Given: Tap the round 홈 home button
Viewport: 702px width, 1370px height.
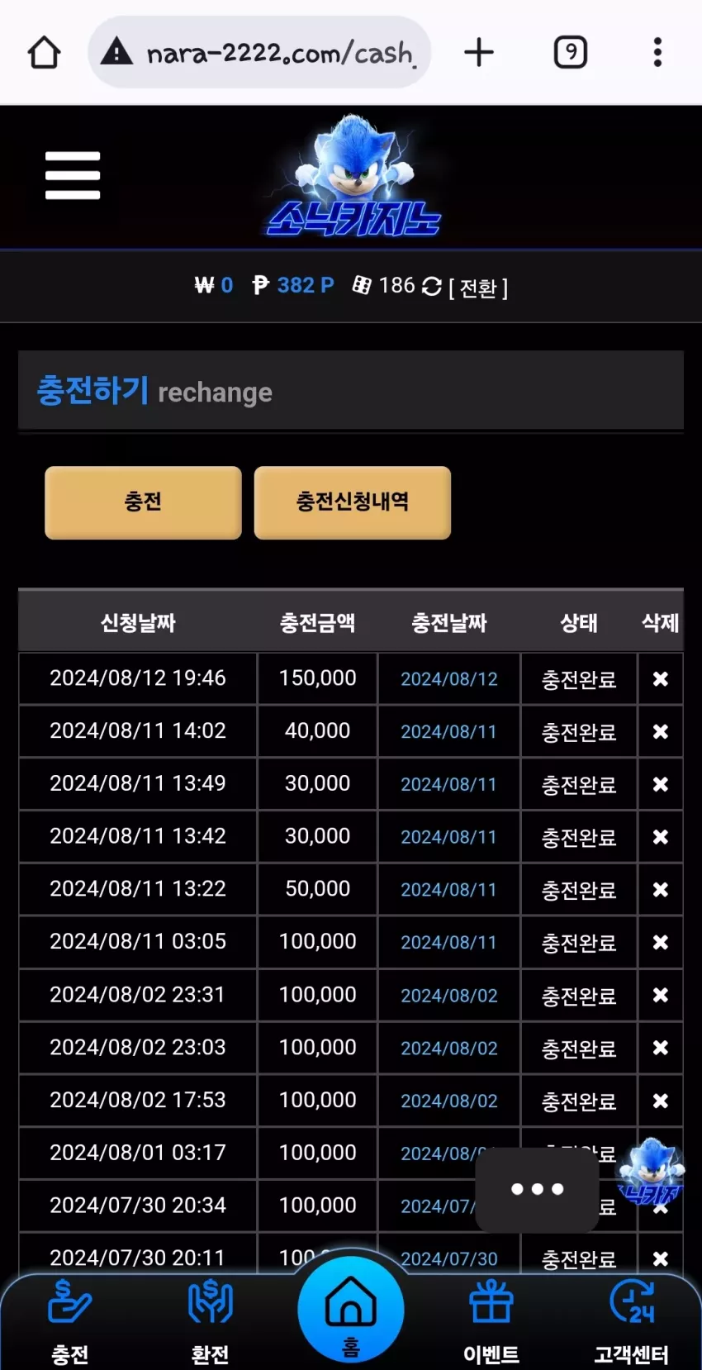Looking at the screenshot, I should click(x=351, y=1310).
